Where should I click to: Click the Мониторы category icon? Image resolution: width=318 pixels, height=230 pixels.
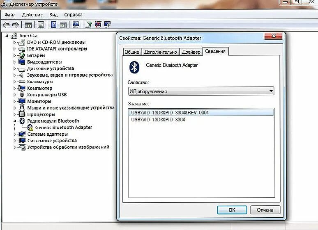click(x=22, y=101)
